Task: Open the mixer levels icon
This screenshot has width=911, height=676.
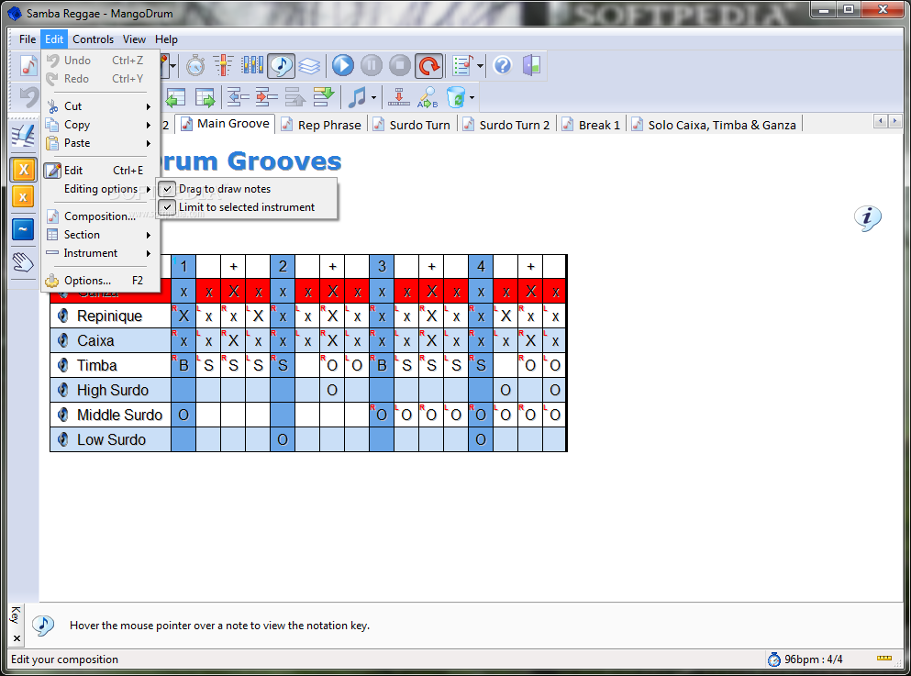Action: coord(252,65)
